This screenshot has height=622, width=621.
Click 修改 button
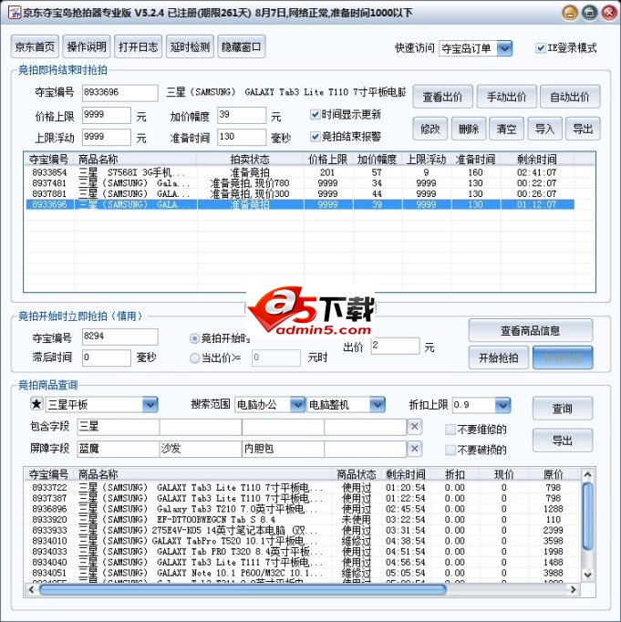430,129
